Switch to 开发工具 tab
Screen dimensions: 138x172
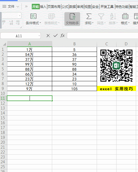[107, 7]
